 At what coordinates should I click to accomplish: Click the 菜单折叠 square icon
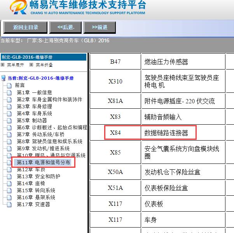[x=31, y=65]
